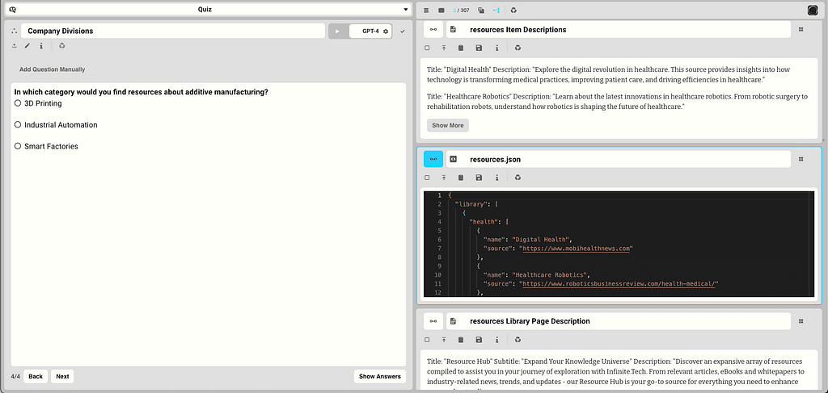This screenshot has width=828, height=393.
Task: Save resources.json with floppy icon
Action: tap(479, 178)
